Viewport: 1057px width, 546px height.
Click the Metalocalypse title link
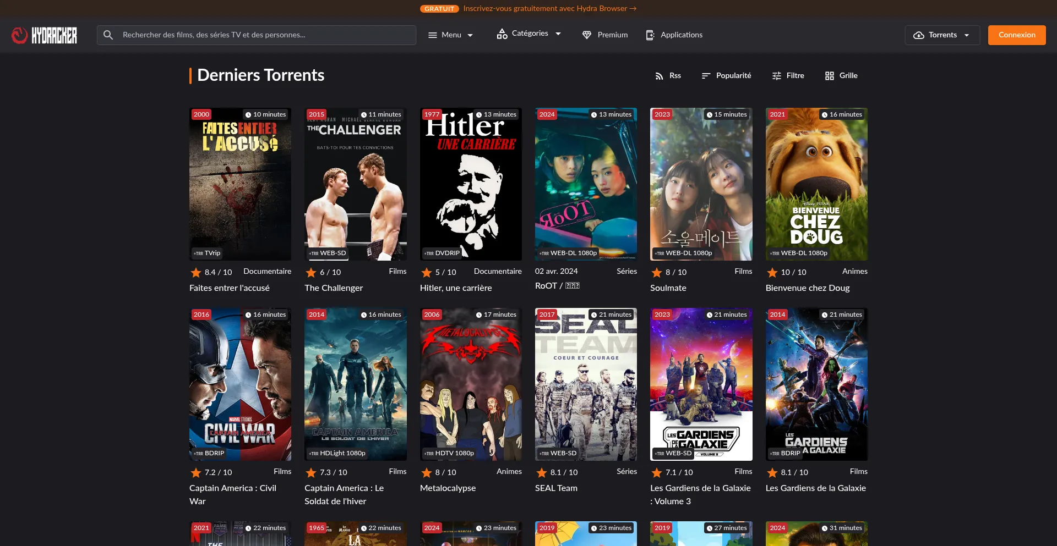[x=448, y=488]
